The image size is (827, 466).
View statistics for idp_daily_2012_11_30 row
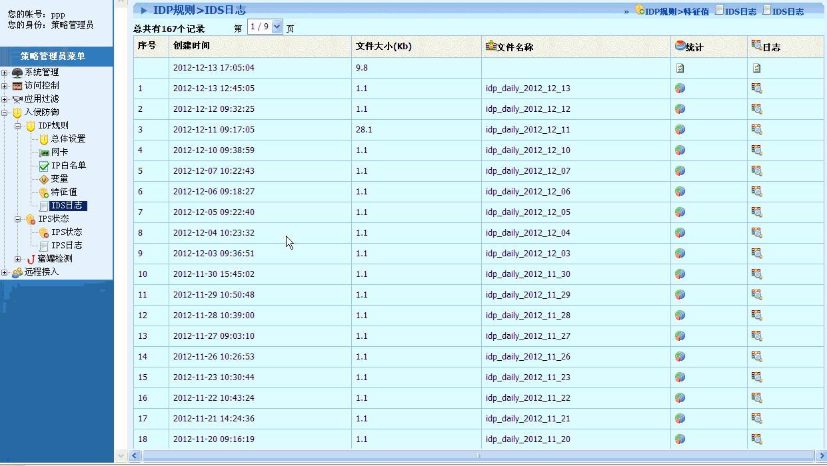pos(680,274)
